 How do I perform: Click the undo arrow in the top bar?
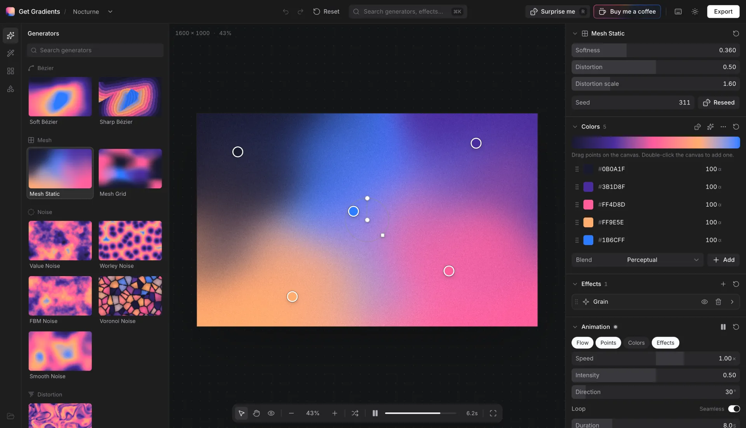[286, 12]
